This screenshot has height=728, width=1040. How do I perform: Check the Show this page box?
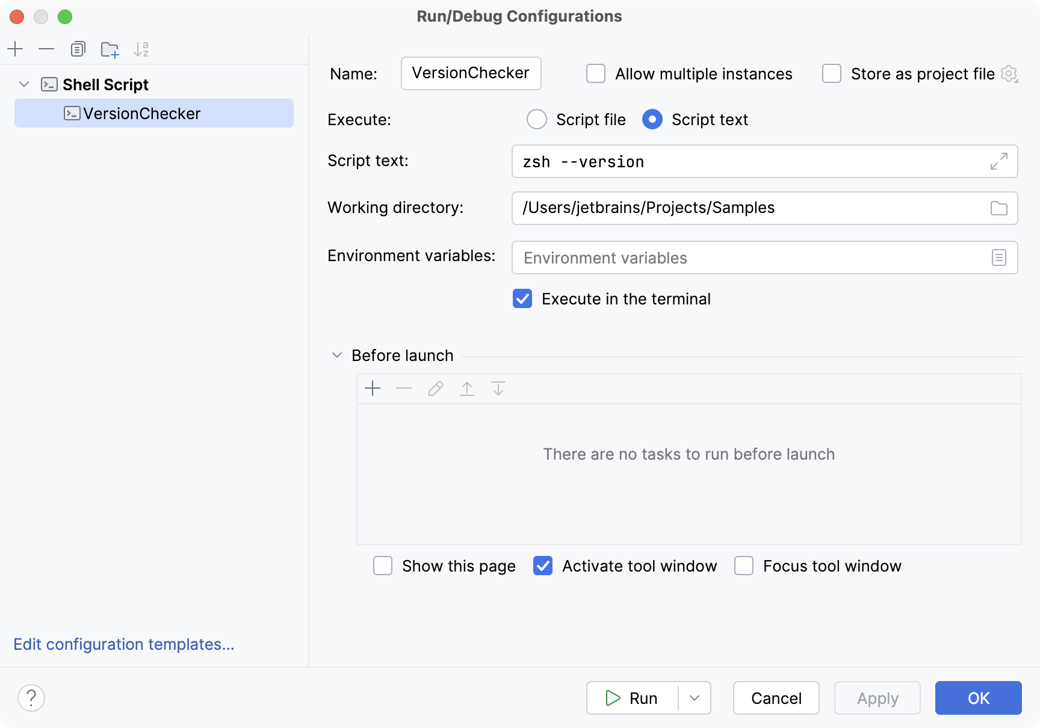click(383, 566)
